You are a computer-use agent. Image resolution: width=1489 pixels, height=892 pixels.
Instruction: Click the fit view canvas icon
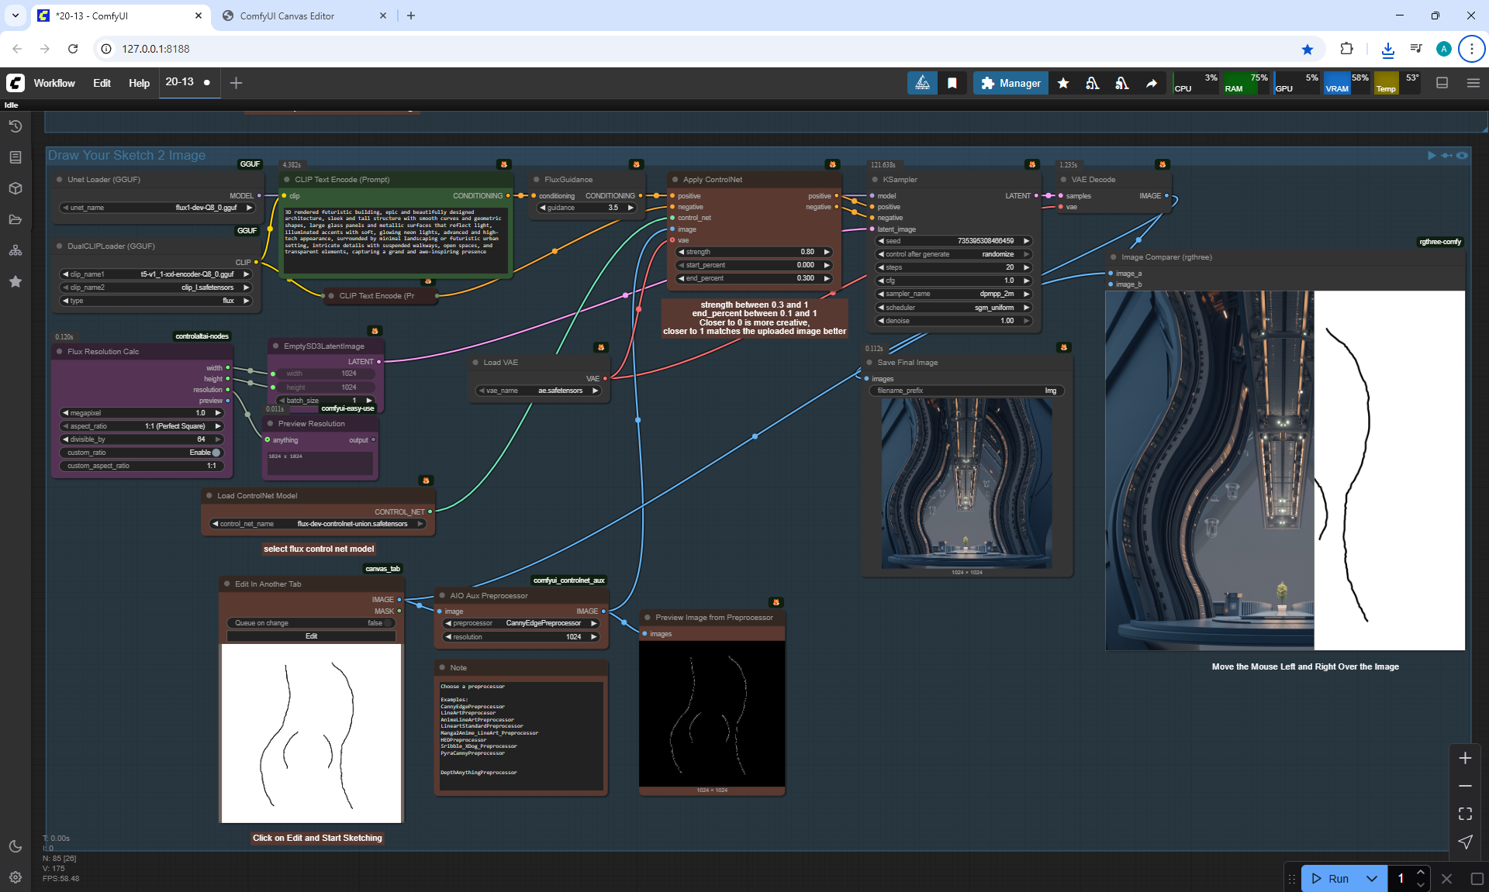[x=1465, y=814]
